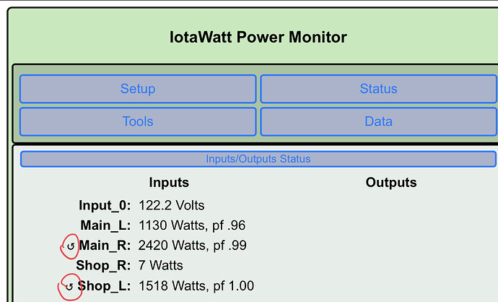Select the Shop_L input label

pos(104,286)
